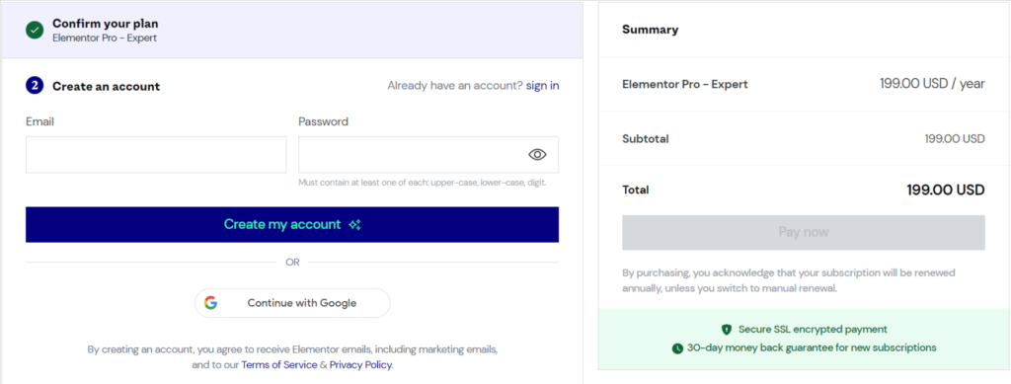The image size is (1011, 384).
Task: Choose Continue with Google
Action: [292, 303]
